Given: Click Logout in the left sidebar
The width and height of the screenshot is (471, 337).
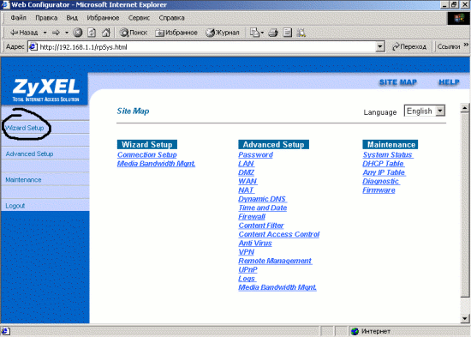Looking at the screenshot, I should [x=15, y=206].
